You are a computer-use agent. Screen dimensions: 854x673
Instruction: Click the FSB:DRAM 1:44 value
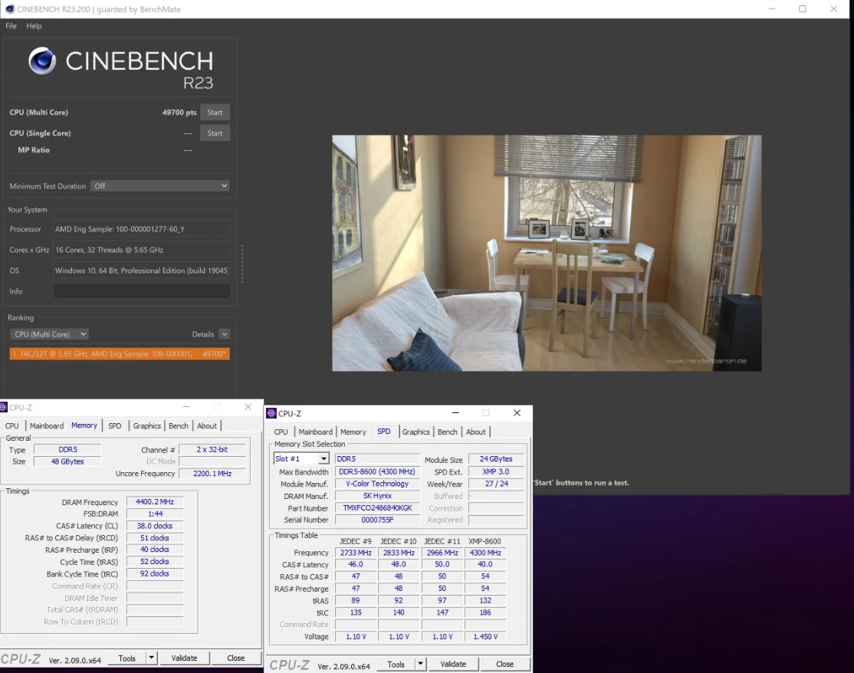155,514
